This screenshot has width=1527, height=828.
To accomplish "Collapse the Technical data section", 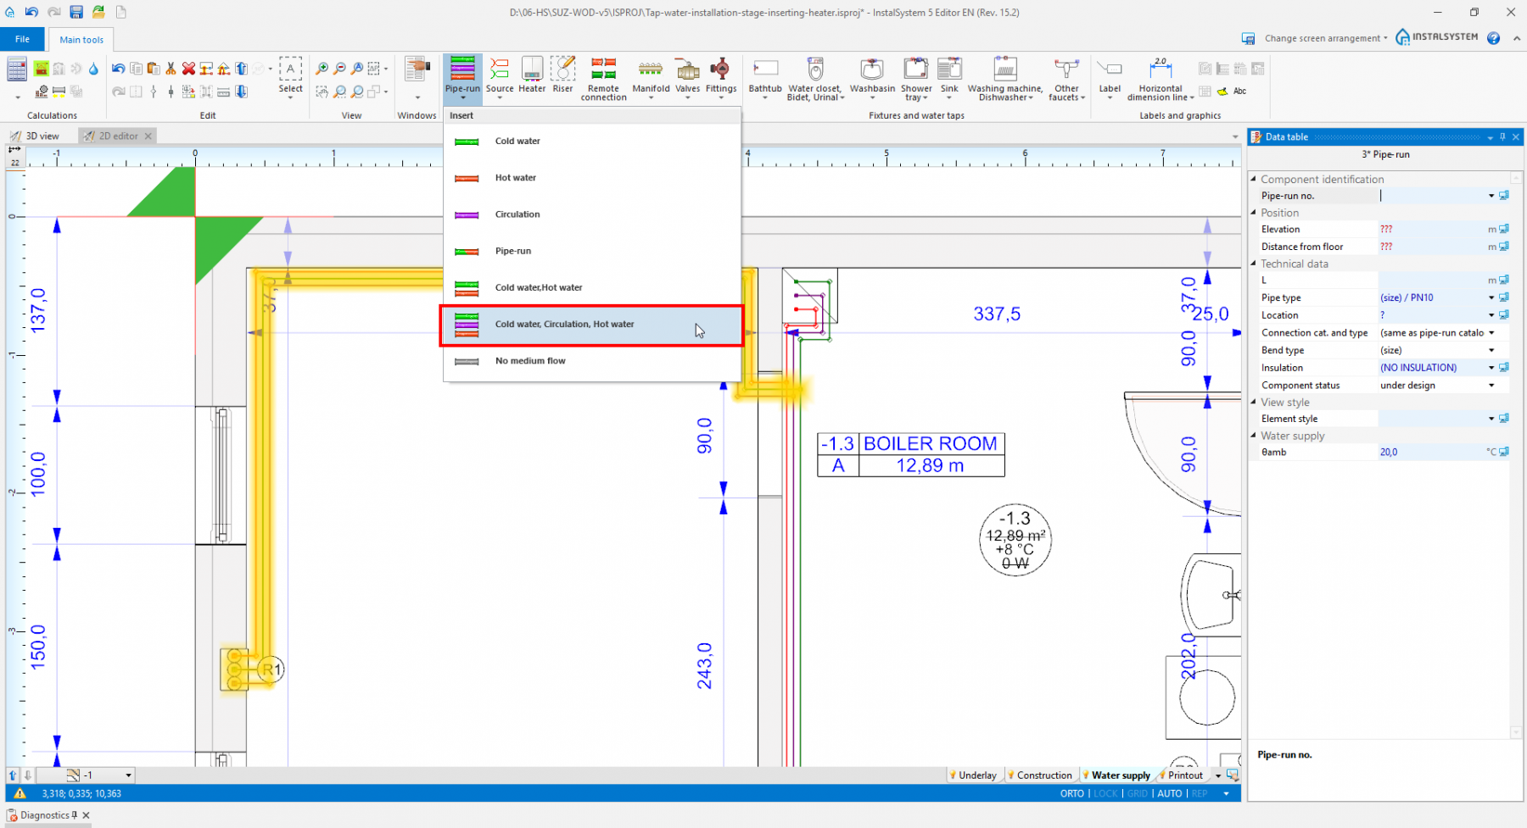I will 1255,264.
